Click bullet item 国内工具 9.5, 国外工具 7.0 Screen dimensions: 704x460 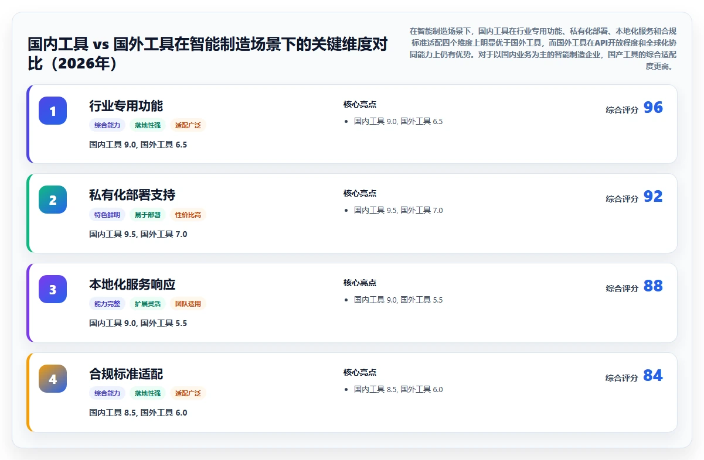[399, 210]
